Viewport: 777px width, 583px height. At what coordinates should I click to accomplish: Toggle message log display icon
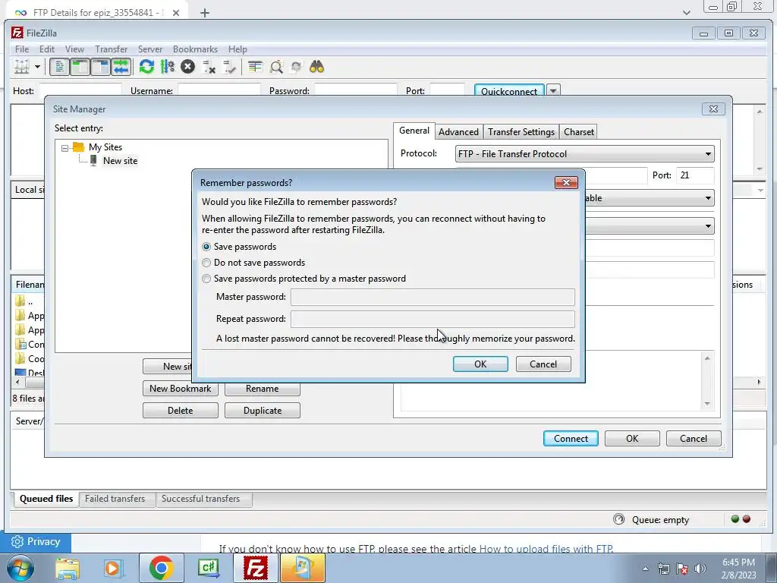tap(59, 67)
